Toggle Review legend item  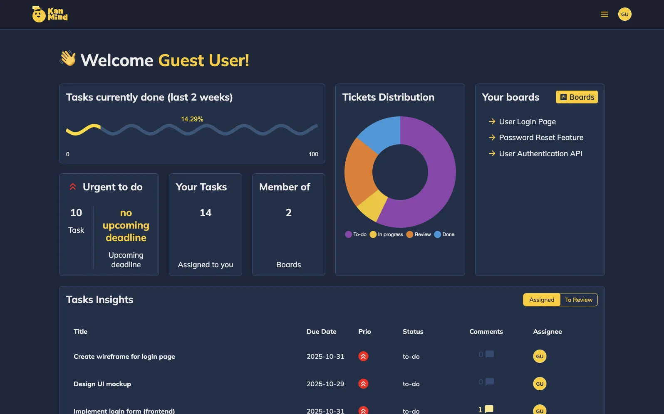point(419,234)
